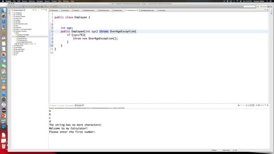Open the File menu
The width and height of the screenshot is (274, 154).
14,1
